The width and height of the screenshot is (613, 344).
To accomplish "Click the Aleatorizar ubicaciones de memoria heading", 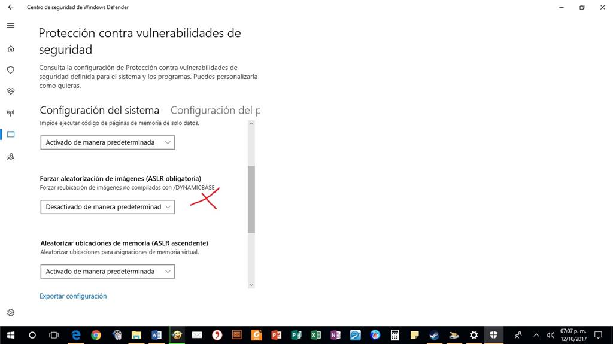I will point(125,243).
